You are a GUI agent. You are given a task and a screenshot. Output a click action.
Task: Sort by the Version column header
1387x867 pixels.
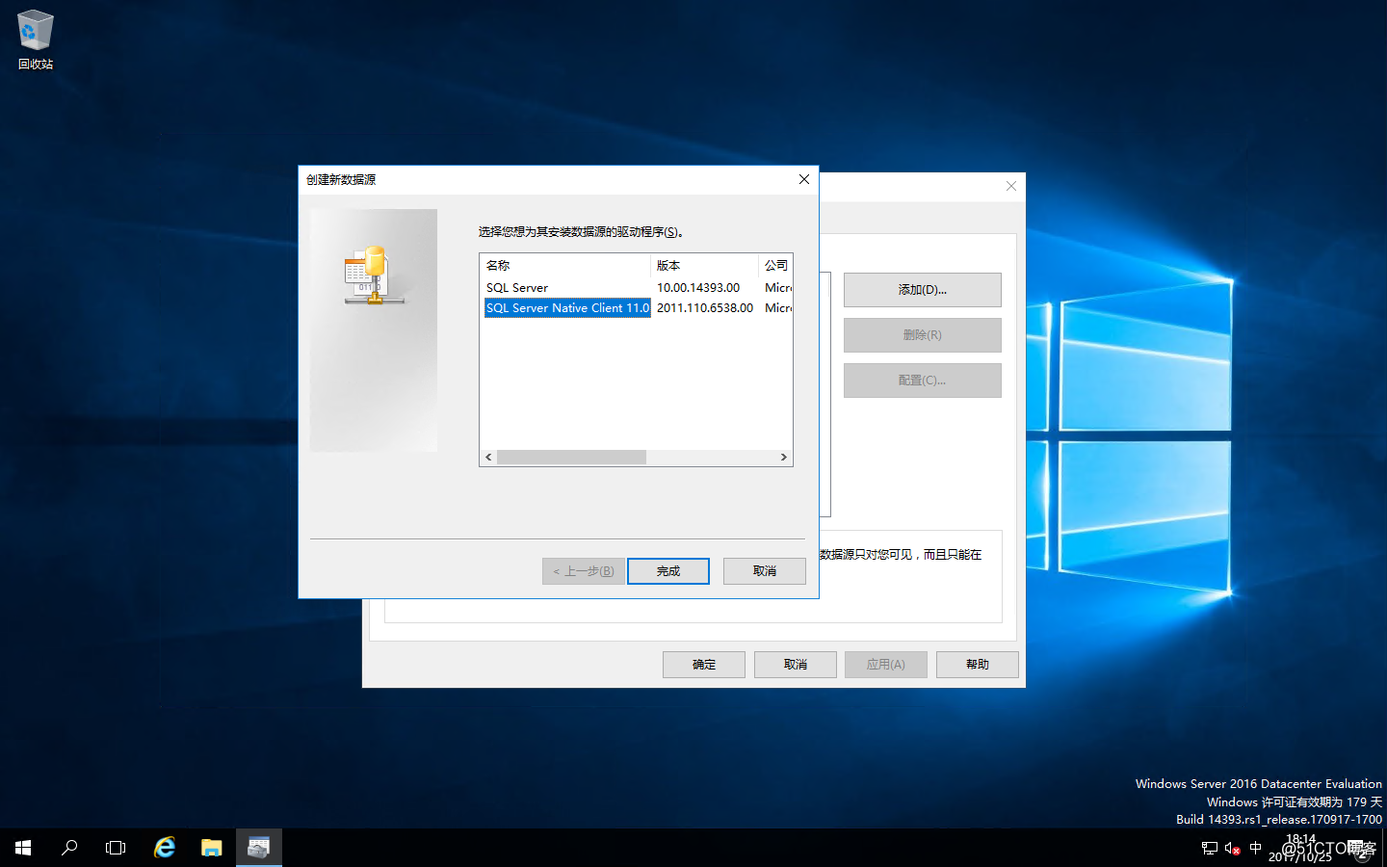pyautogui.click(x=705, y=265)
